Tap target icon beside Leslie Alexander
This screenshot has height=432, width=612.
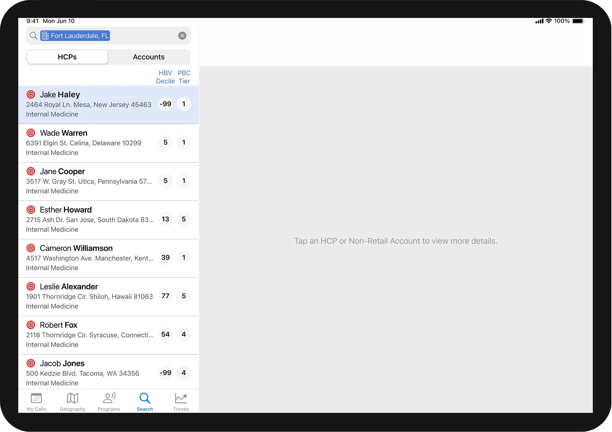[31, 287]
